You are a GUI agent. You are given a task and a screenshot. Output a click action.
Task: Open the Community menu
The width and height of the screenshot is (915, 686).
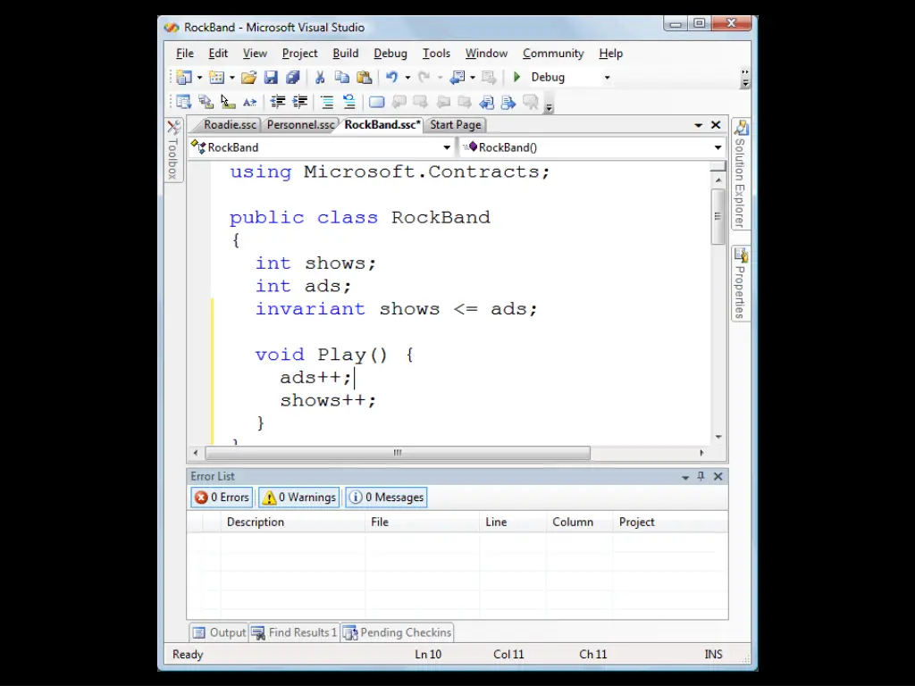coord(553,53)
